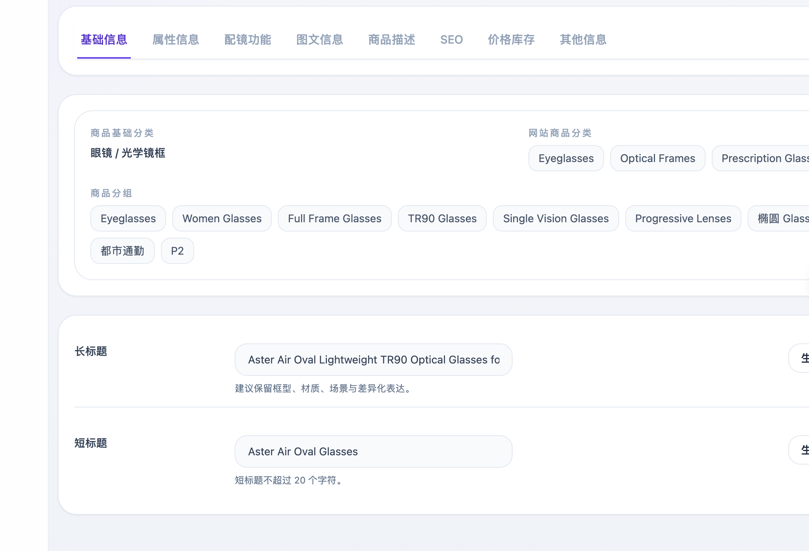The height and width of the screenshot is (551, 809).
Task: Select the Optical Frames category chip
Action: [658, 158]
